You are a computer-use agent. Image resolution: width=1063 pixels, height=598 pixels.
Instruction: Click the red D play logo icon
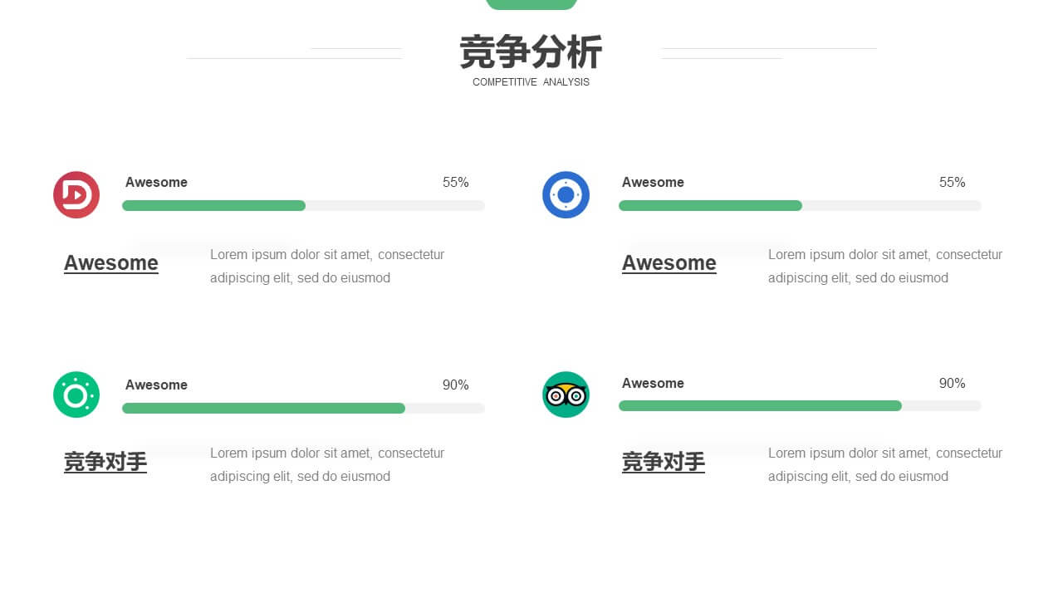[76, 195]
